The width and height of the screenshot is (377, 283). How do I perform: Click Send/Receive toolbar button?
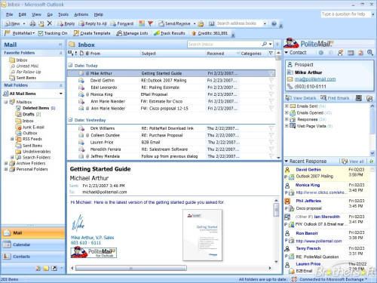coord(174,23)
